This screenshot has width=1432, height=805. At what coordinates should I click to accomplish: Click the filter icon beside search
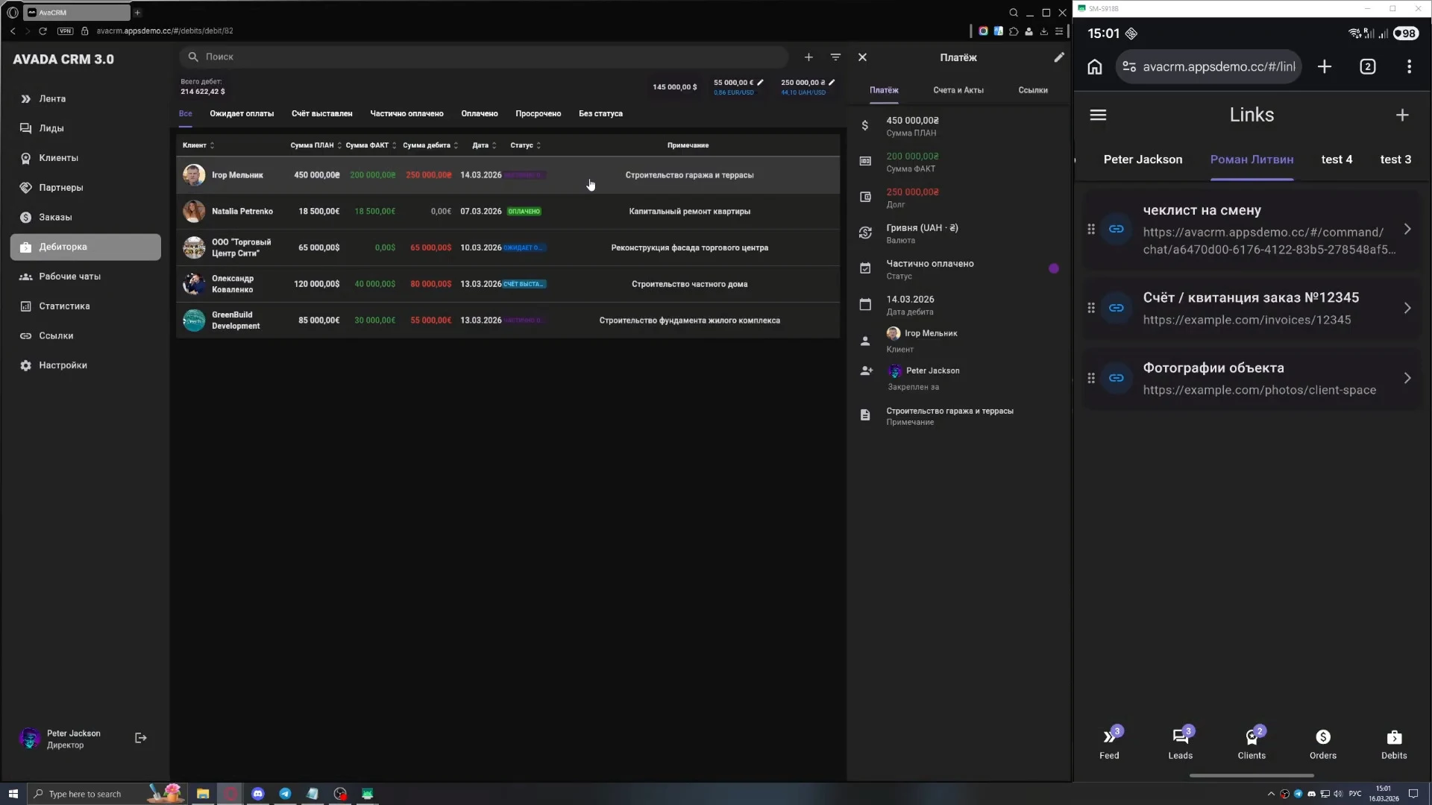(835, 57)
